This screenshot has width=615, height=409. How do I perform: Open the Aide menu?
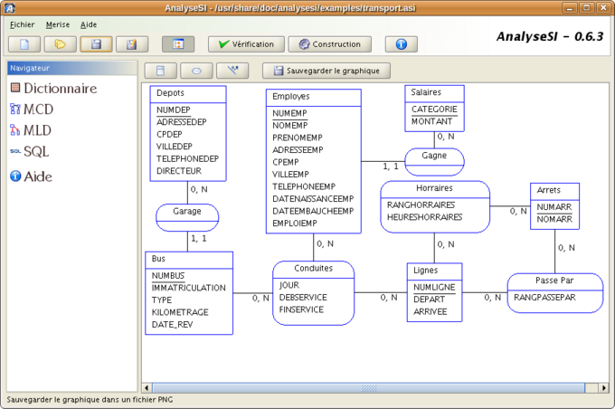pyautogui.click(x=89, y=24)
